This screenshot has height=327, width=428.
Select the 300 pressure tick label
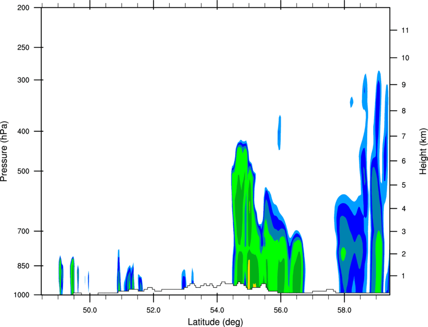tap(23, 80)
